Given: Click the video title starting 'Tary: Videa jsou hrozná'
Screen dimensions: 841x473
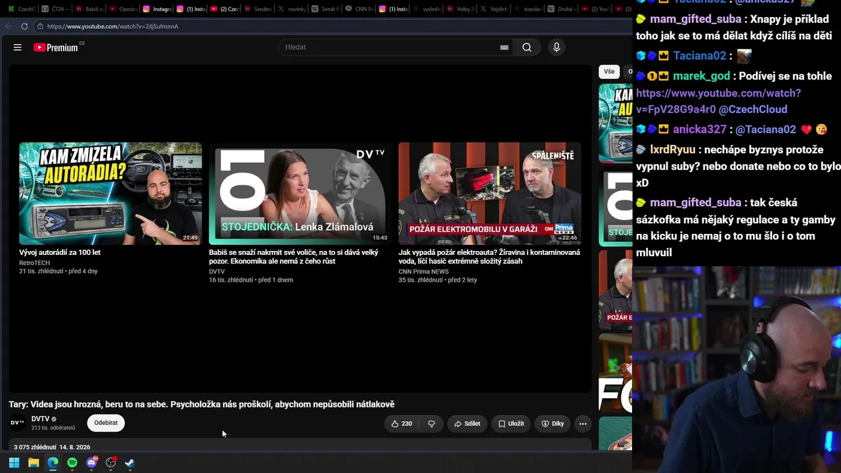Looking at the screenshot, I should click(x=202, y=405).
